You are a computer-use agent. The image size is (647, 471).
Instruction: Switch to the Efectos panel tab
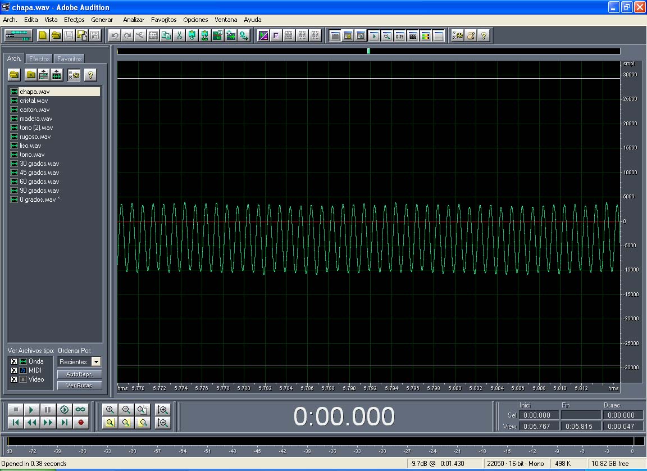[39, 58]
